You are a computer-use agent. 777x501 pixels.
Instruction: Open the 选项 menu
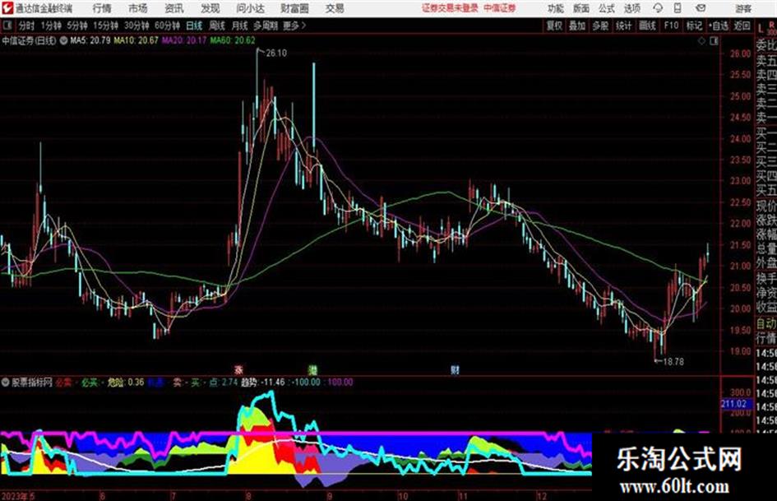tap(631, 8)
